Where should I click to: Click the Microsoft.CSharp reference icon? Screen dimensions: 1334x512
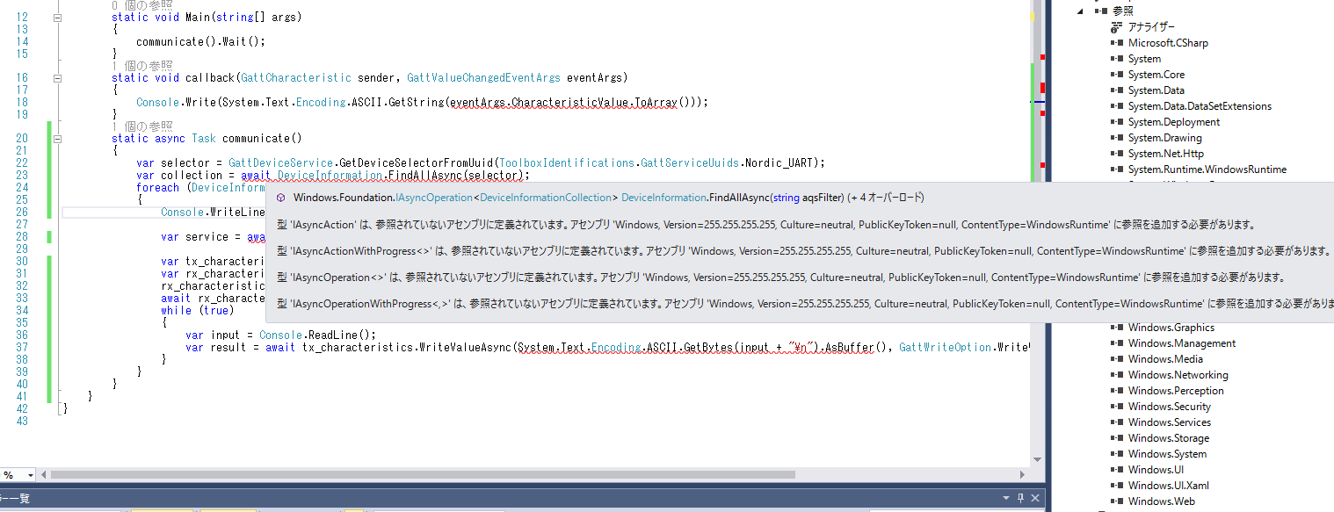pos(1116,43)
